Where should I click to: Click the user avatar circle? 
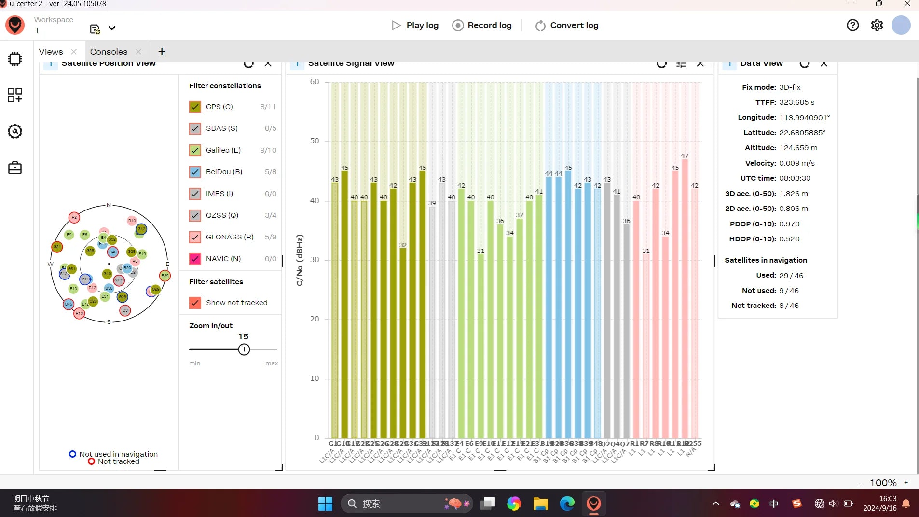coord(901,25)
